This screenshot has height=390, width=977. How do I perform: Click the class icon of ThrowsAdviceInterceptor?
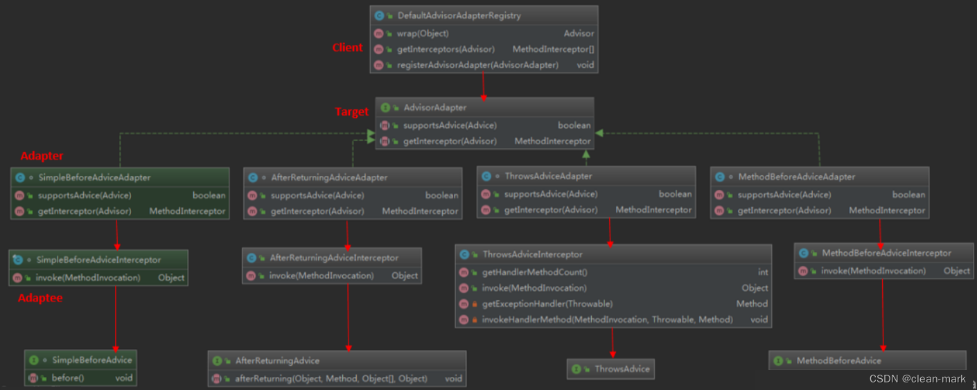(464, 255)
